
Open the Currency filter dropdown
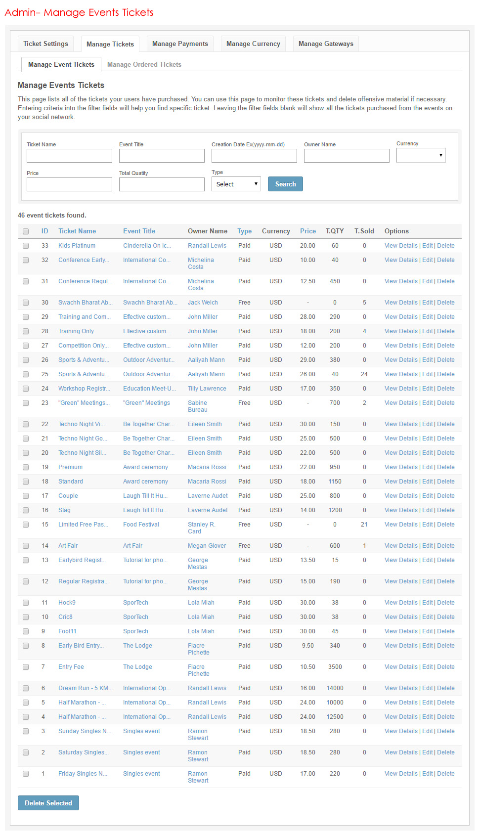pos(421,155)
